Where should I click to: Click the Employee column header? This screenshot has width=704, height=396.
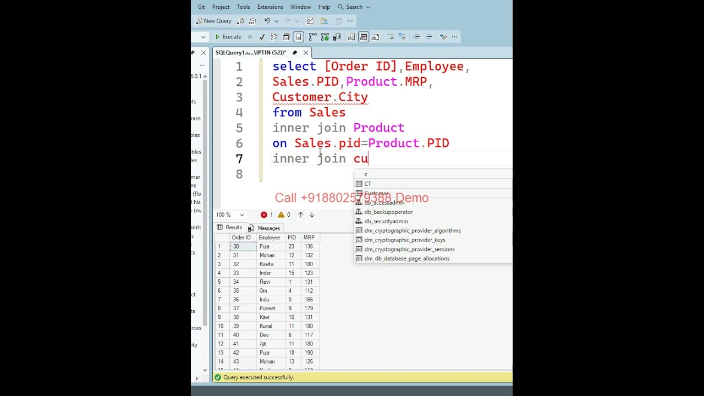(x=271, y=238)
